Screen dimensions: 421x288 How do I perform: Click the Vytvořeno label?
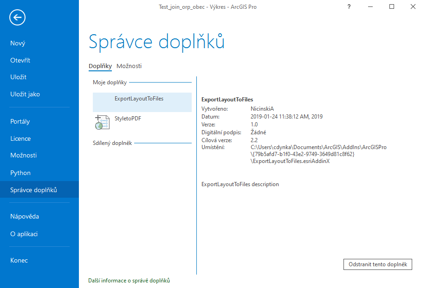[214, 109]
